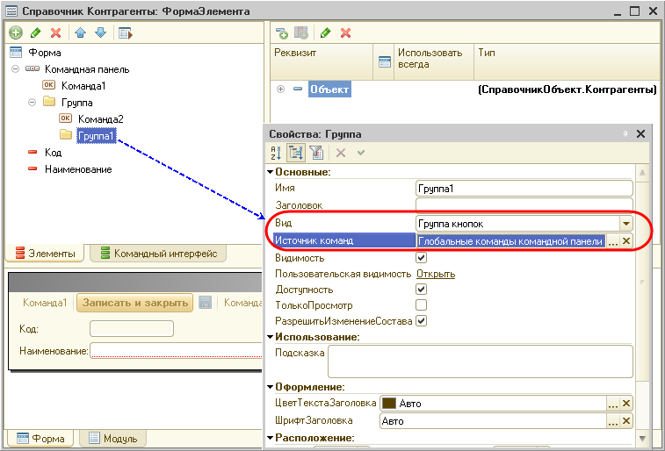Image resolution: width=665 pixels, height=451 pixels.
Task: Uncheck the Доступность checkbox
Action: tap(421, 290)
